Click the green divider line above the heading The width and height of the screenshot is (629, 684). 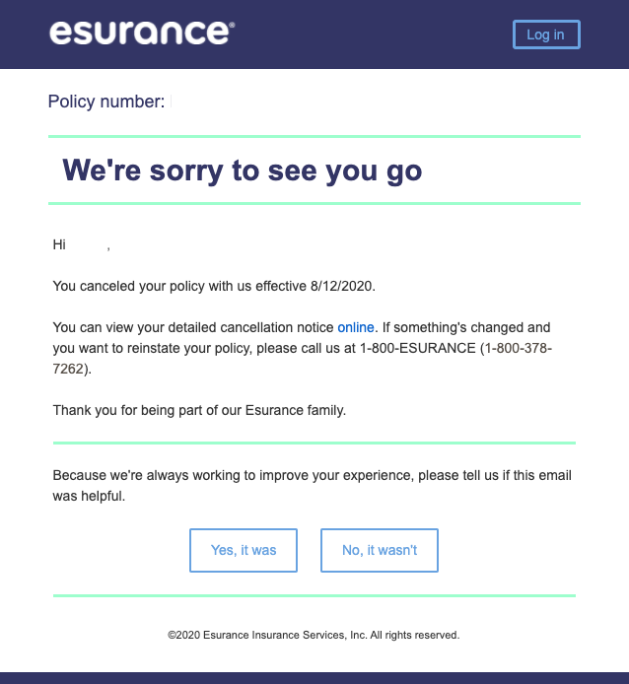314,137
